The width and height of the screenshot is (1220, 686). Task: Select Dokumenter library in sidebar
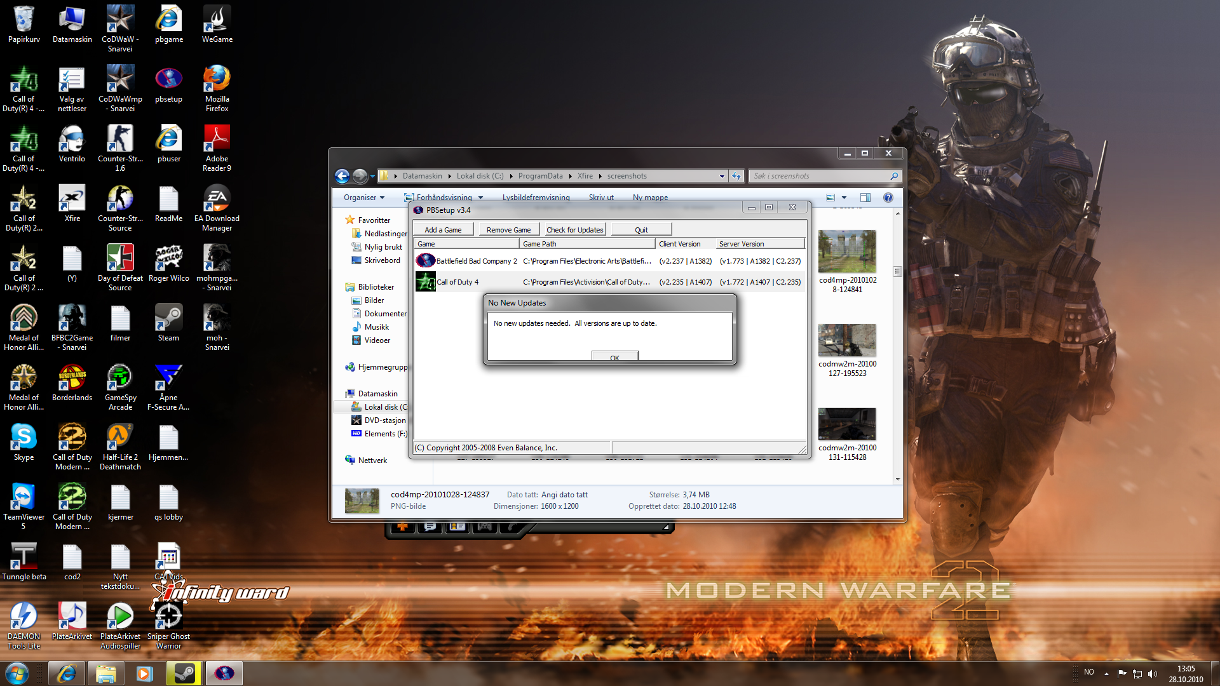pos(379,314)
